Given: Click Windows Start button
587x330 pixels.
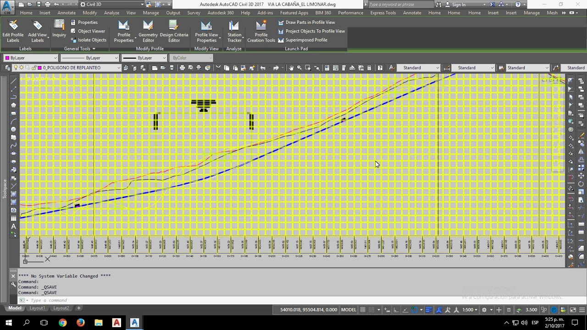Looking at the screenshot, I should (9, 323).
